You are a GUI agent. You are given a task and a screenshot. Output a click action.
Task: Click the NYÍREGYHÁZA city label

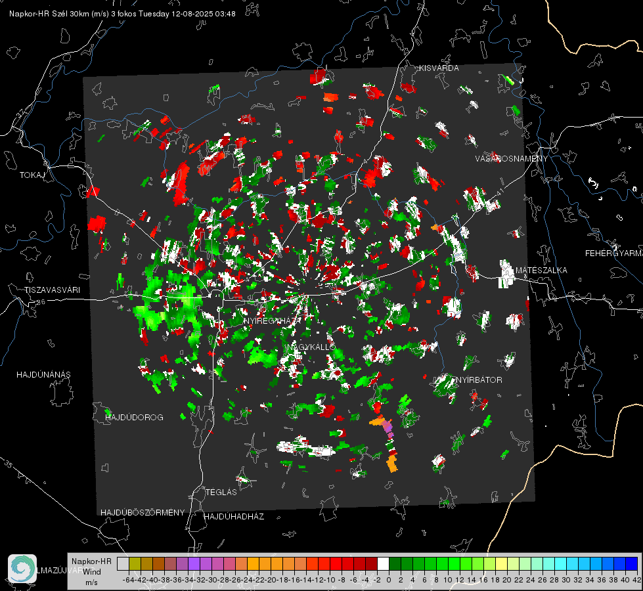tap(273, 320)
